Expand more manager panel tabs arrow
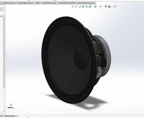The height and width of the screenshot is (118, 144). coord(4,9)
